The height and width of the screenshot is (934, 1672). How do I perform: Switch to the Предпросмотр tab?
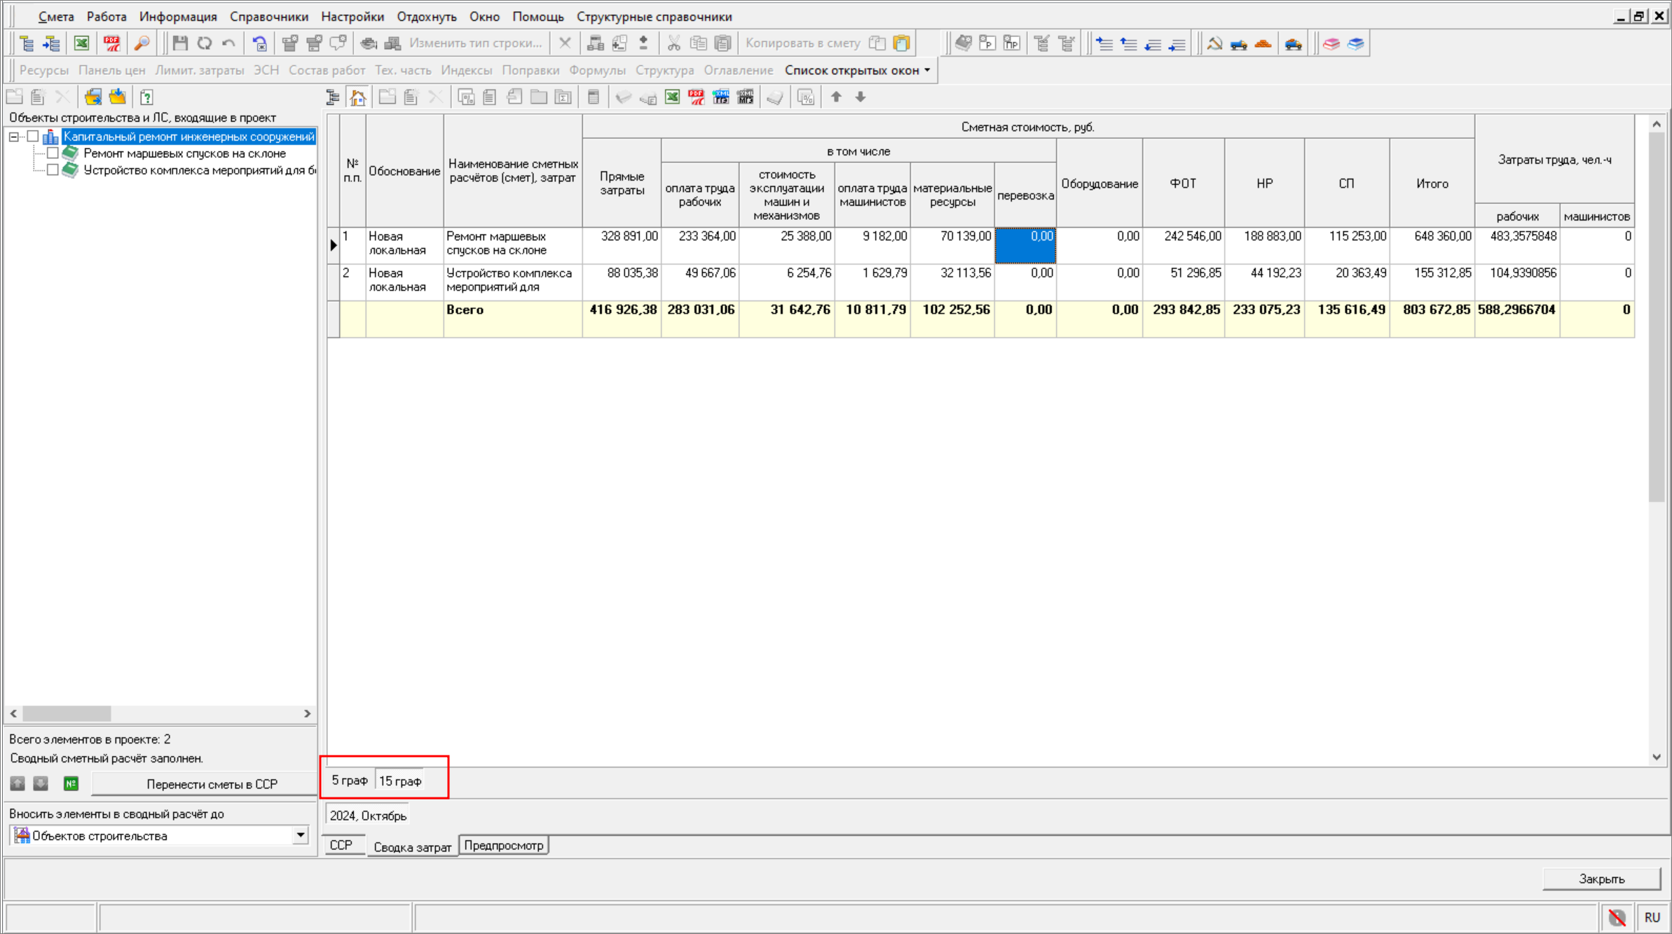(x=503, y=846)
